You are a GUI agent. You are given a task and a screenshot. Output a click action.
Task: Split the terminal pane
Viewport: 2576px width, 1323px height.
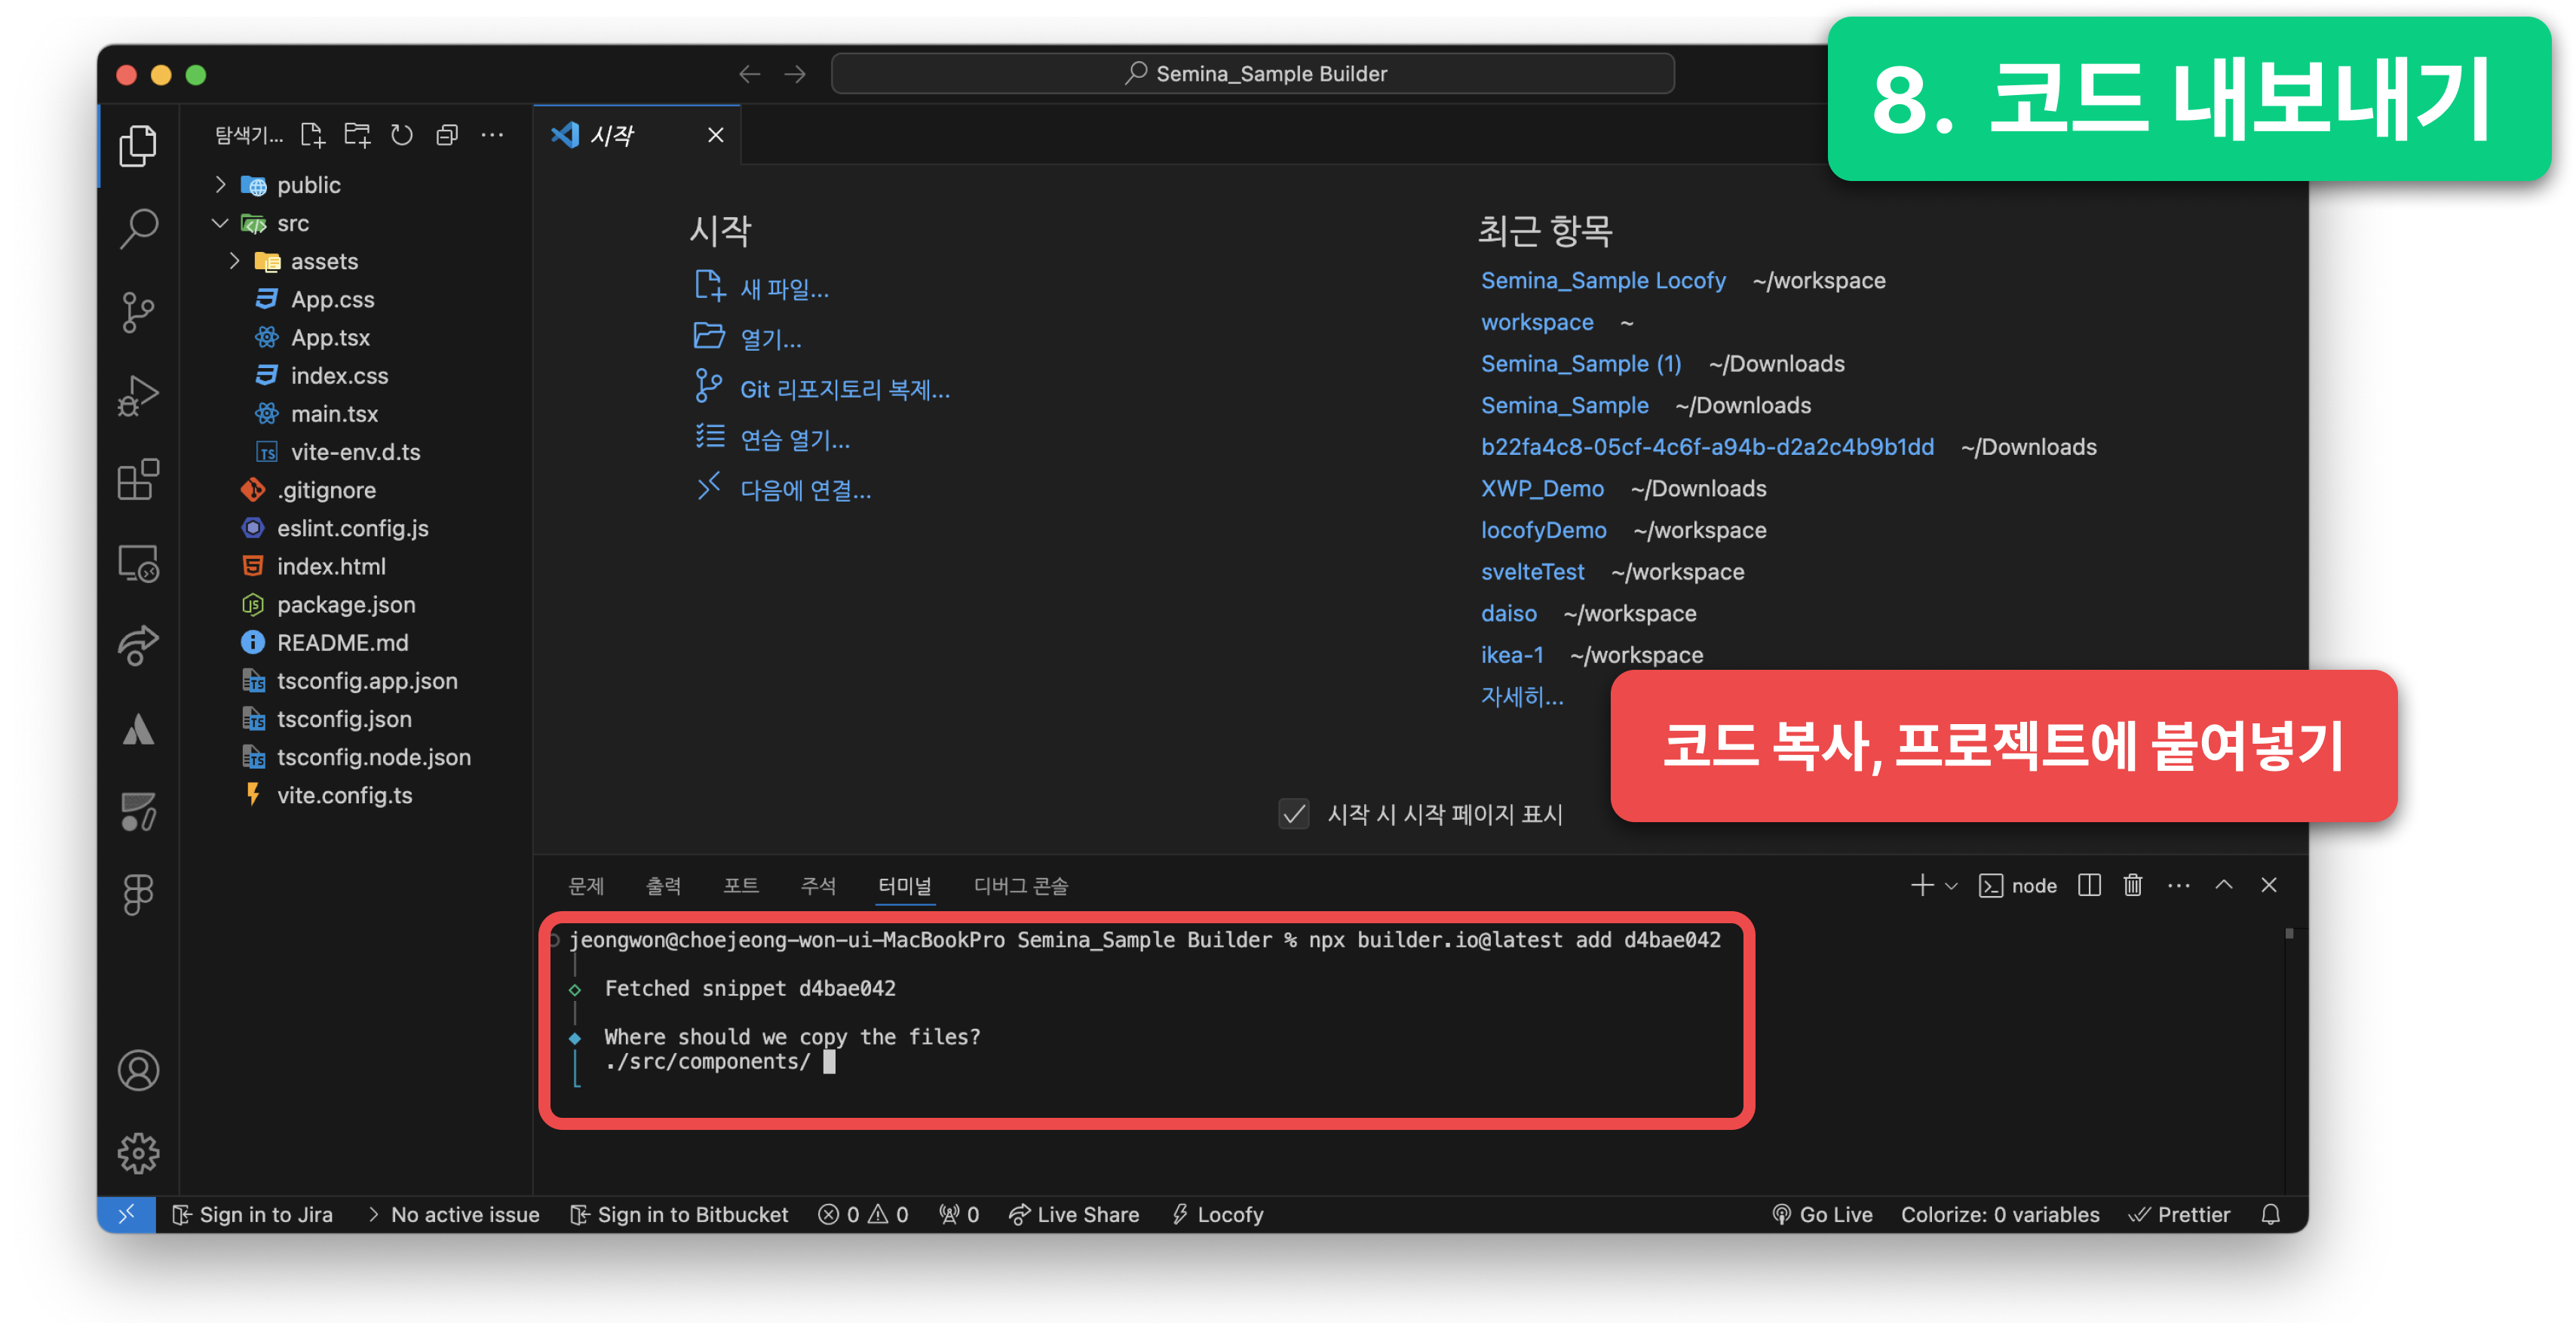pyautogui.click(x=2089, y=885)
